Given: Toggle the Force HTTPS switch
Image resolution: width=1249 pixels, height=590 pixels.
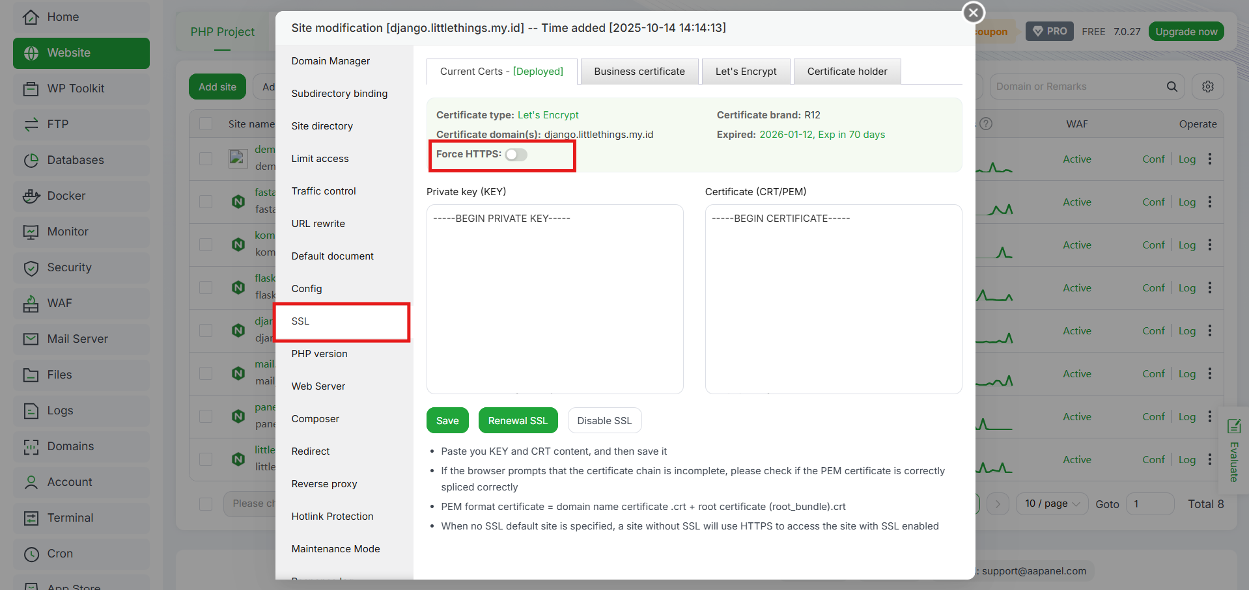Looking at the screenshot, I should (x=516, y=154).
